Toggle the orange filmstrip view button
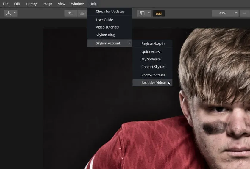This screenshot has height=169, width=250. click(159, 13)
